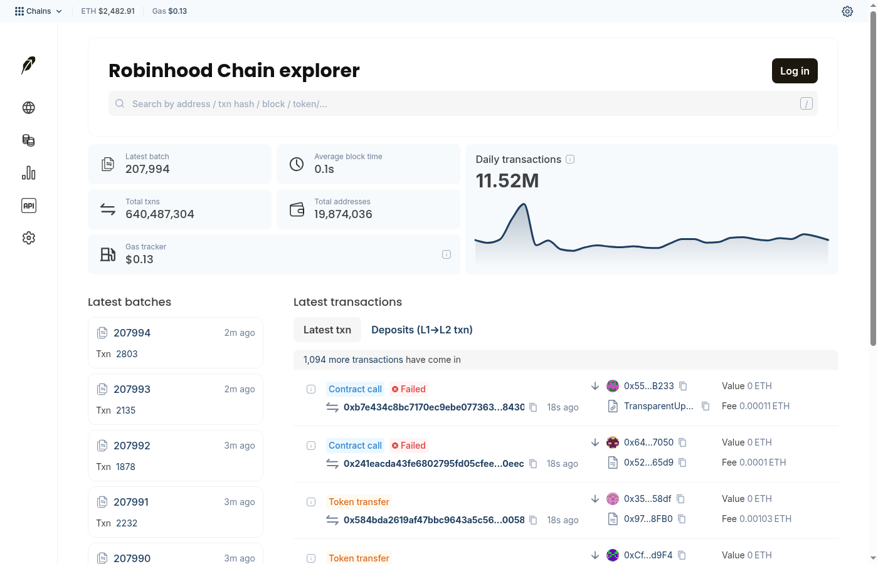
Task: Open the Tokens coins sidebar icon
Action: (x=28, y=140)
